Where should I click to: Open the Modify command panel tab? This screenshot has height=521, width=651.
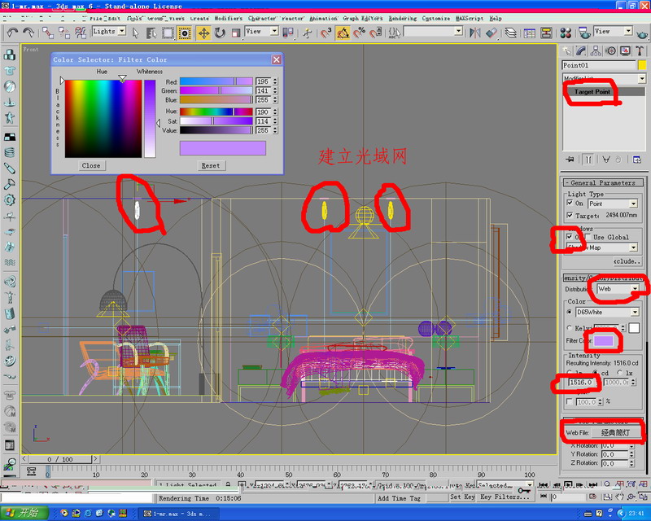(583, 50)
